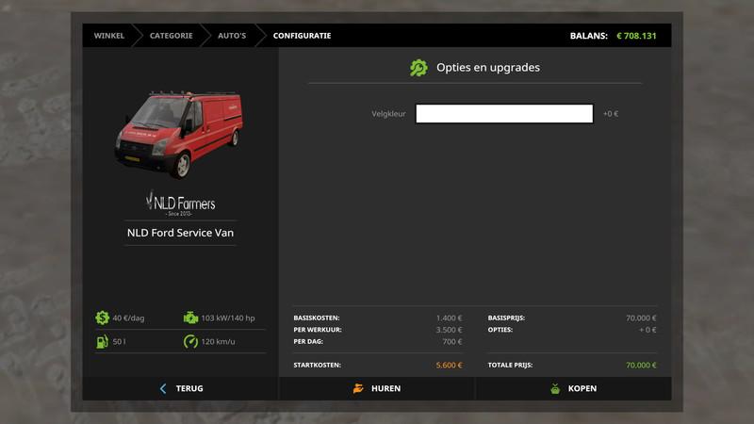The image size is (754, 424).
Task: Click the fuel tank capacity icon
Action: pos(102,341)
